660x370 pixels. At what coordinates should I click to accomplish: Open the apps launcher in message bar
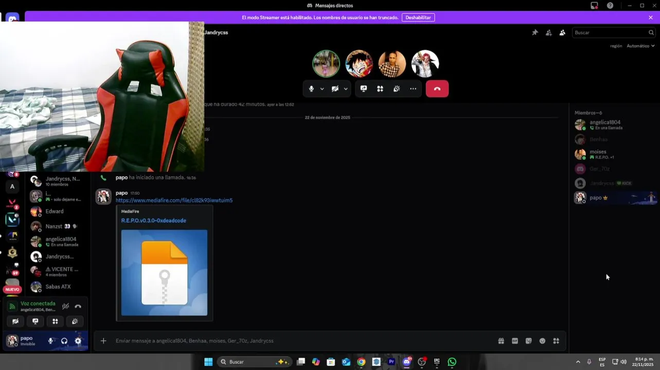coord(556,341)
